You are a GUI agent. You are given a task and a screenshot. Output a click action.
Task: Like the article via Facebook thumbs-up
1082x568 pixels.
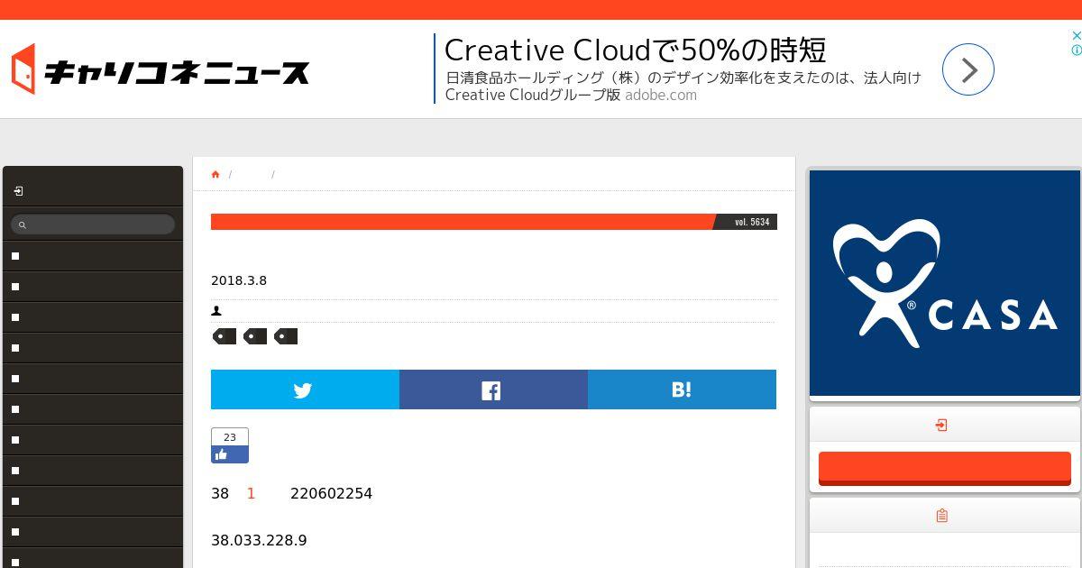[230, 454]
